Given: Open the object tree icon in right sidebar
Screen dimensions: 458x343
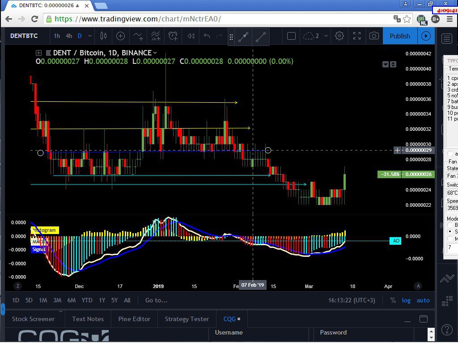Looking at the screenshot, I should [447, 301].
